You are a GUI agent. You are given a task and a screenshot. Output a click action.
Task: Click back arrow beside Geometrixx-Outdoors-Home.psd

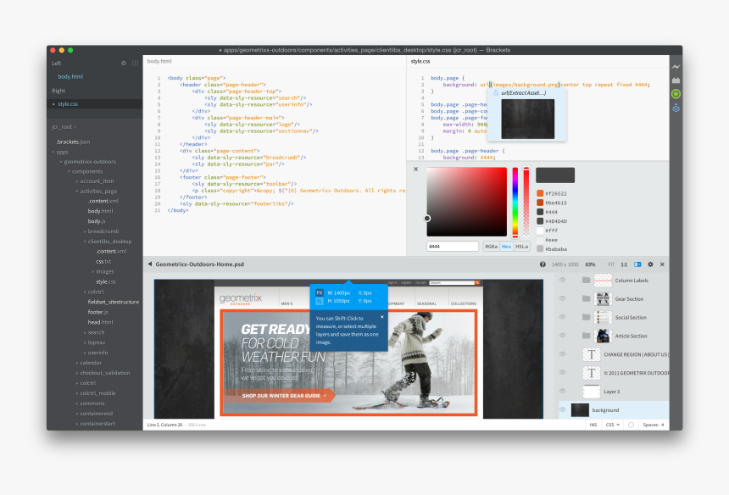click(150, 264)
